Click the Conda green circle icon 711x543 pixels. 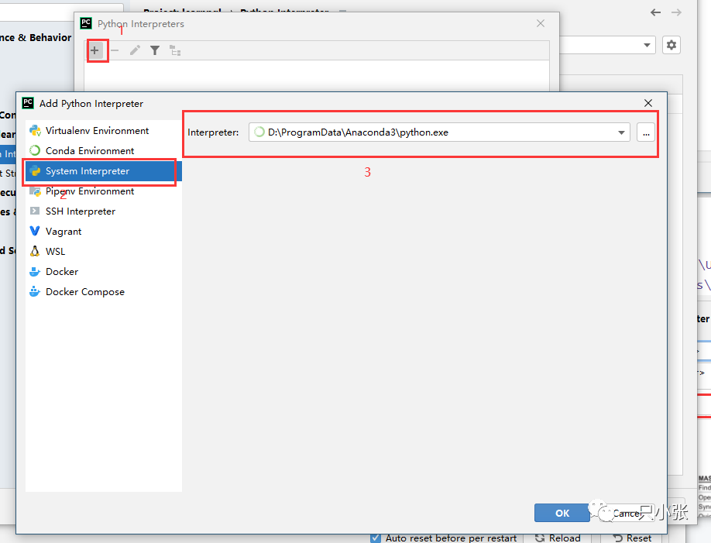35,150
